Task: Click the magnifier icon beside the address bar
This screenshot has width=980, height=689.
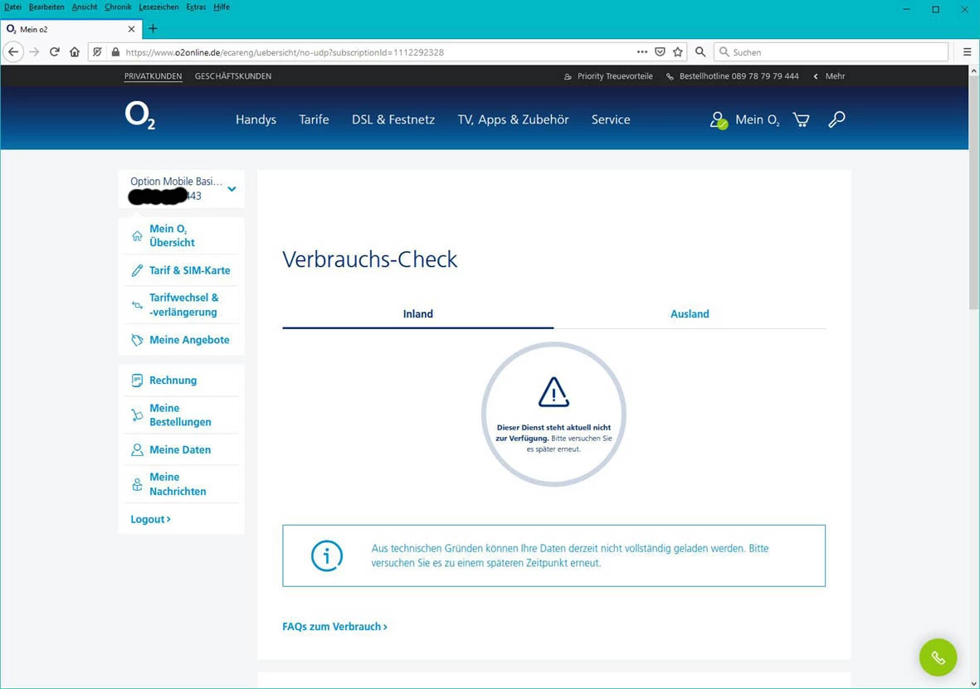Action: [x=700, y=52]
